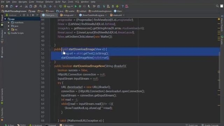Click line number 60 in gutter
The image size is (224, 126).
tap(43, 87)
